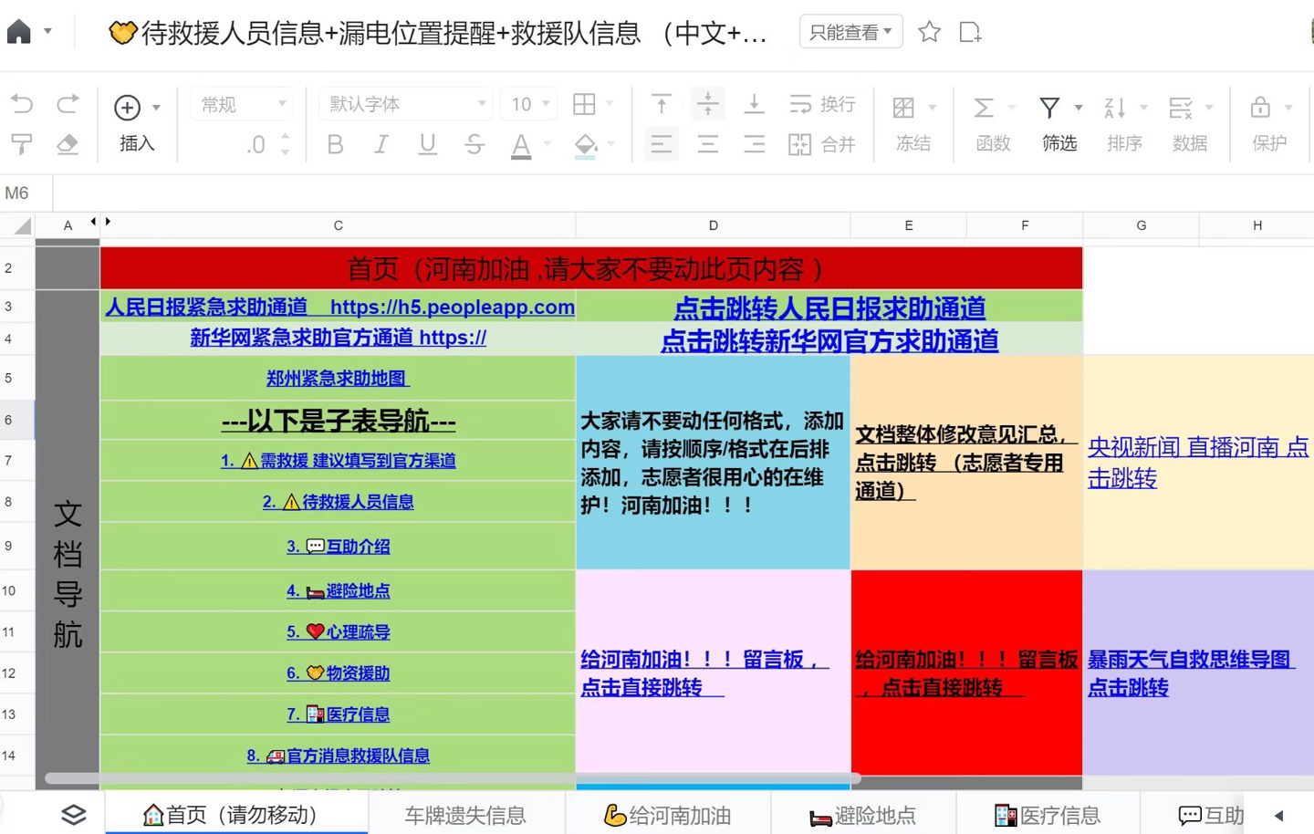Open the 排序 (Sort) tool

pyautogui.click(x=1123, y=120)
